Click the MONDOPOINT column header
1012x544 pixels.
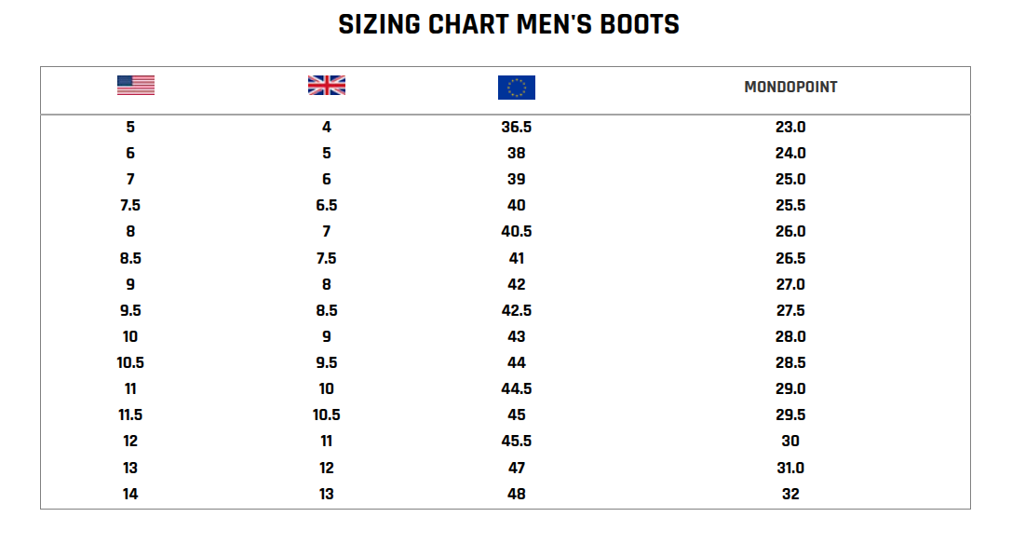click(790, 87)
